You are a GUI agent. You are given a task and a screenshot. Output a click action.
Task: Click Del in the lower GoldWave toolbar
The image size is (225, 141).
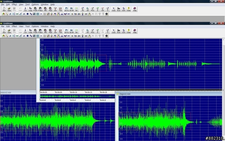click(x=55, y=31)
